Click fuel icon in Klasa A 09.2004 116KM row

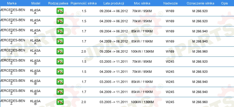[x=60, y=31]
